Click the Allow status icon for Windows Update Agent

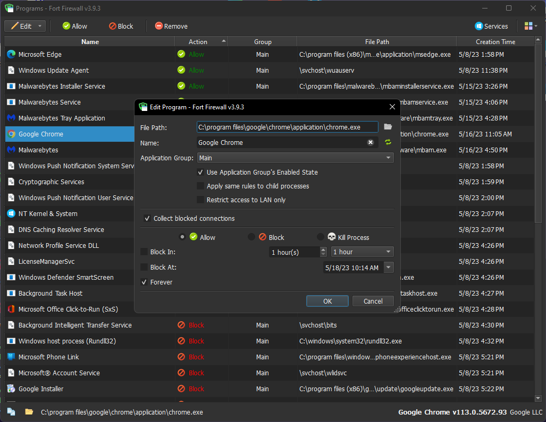tap(181, 70)
